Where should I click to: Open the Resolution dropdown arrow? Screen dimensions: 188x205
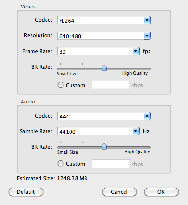pyautogui.click(x=147, y=36)
